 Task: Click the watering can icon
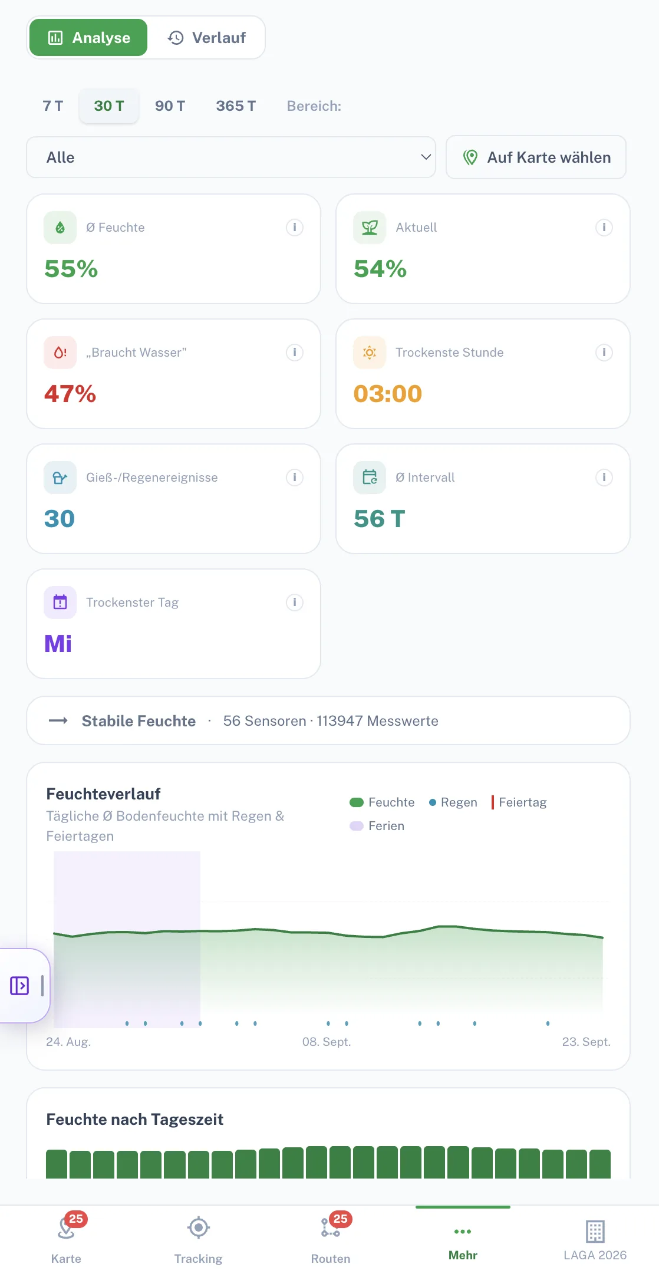click(60, 478)
